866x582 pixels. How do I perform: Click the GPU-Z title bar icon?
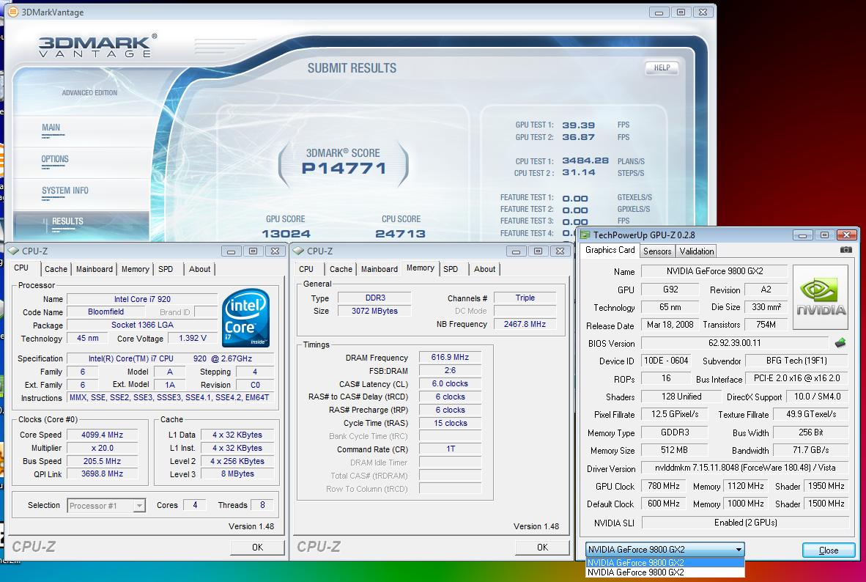coord(585,235)
